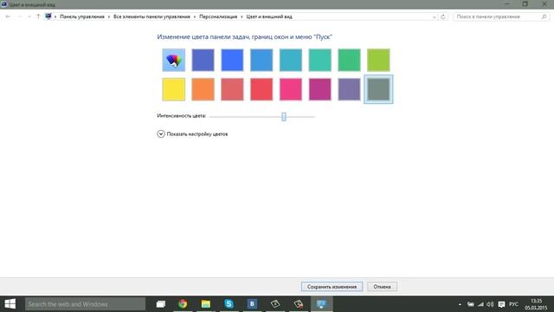This screenshot has height=312, width=554.
Task: Refresh the control panel page
Action: [x=443, y=16]
